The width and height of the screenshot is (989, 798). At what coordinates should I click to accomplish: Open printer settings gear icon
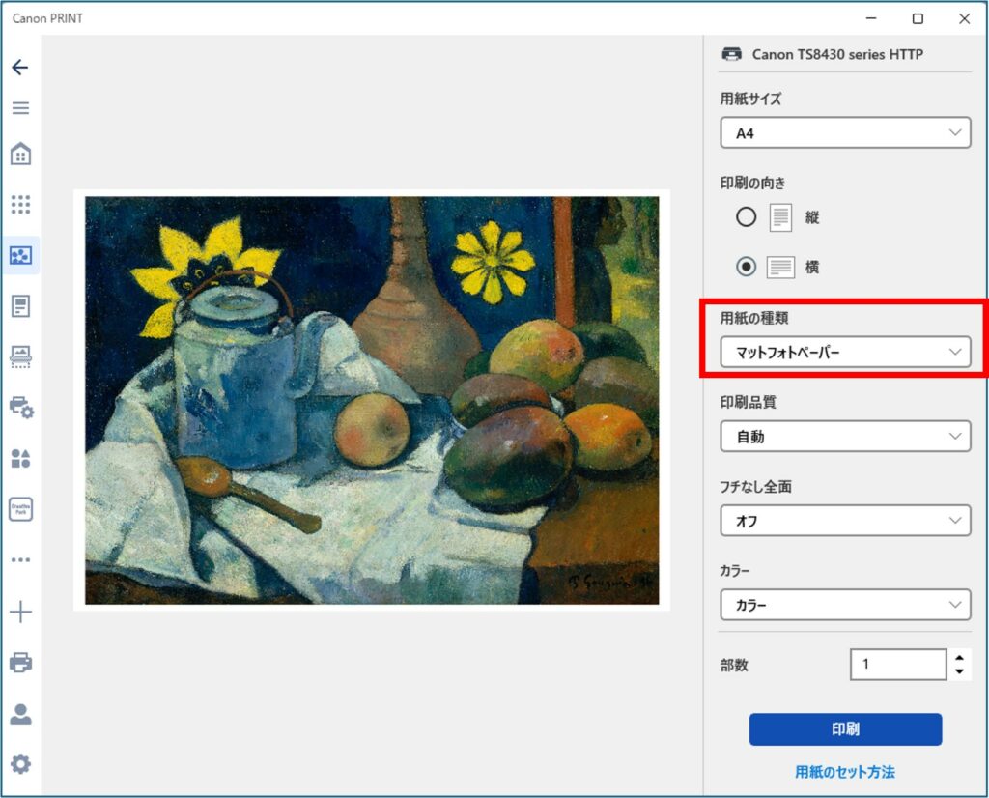[20, 408]
